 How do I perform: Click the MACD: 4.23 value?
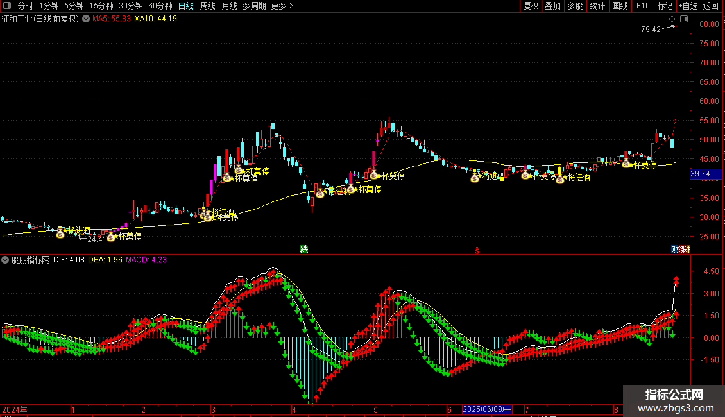(x=146, y=260)
